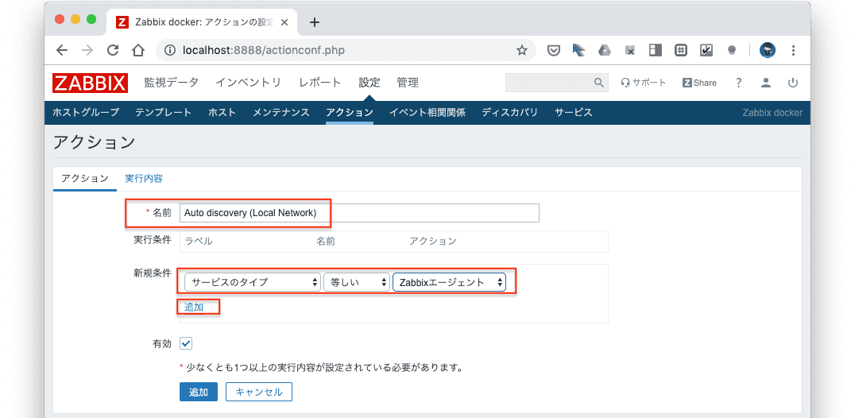Open the Zabbixエージェント value dropdown
The height and width of the screenshot is (418, 855).
(x=449, y=282)
